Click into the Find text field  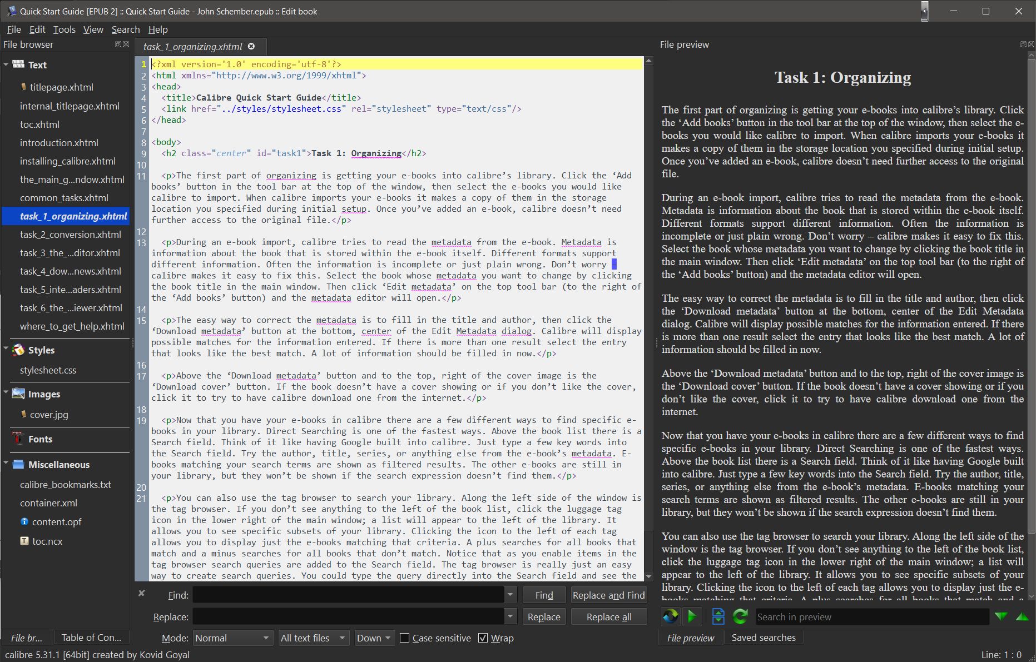[349, 595]
